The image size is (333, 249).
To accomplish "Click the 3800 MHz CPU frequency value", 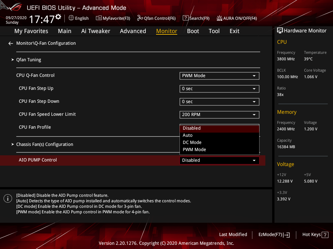I will (286, 59).
